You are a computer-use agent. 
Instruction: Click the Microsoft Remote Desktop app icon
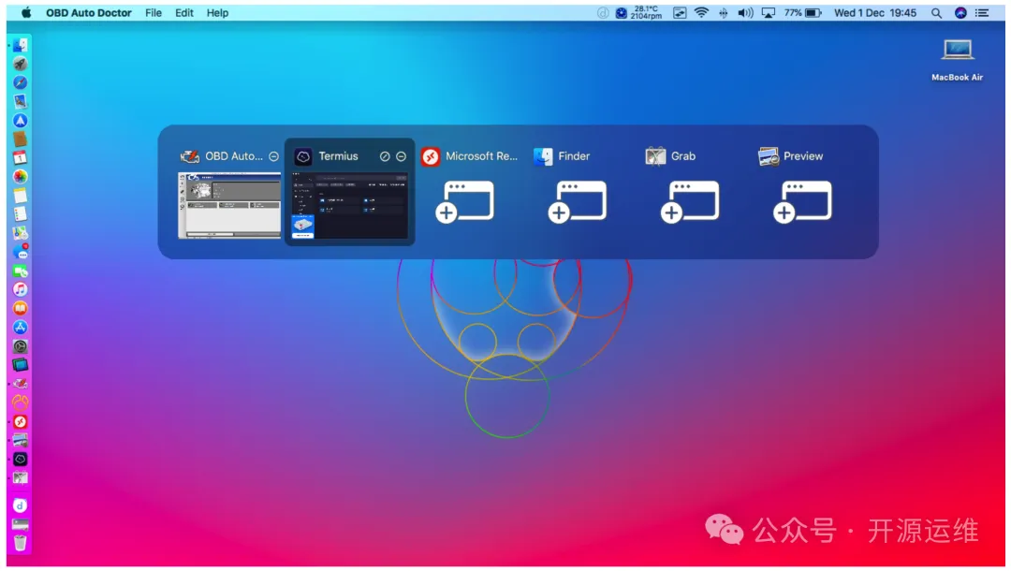tap(431, 156)
